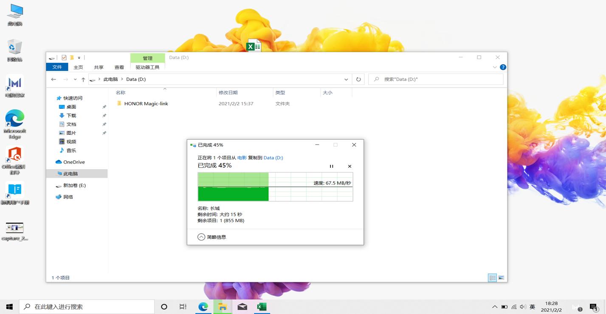Open help with the blue question icon
The height and width of the screenshot is (314, 606).
coord(503,67)
